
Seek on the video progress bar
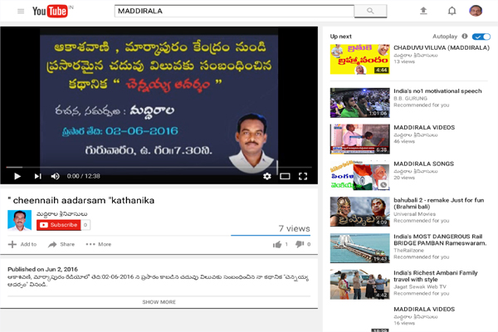pyautogui.click(x=159, y=167)
